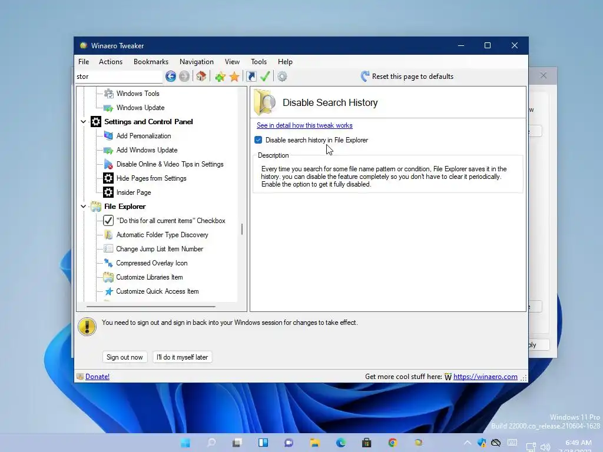Select Change Jump List Item Number
The image size is (603, 452).
click(160, 249)
